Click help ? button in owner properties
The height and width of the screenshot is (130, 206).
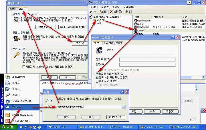173,37
